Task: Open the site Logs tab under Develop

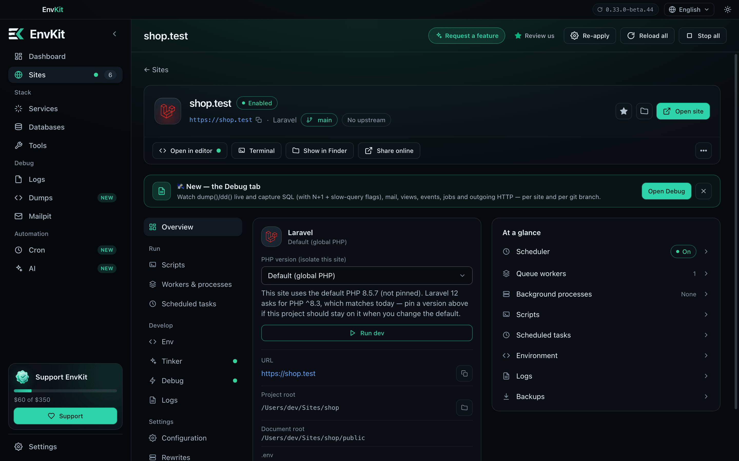Action: pyautogui.click(x=193, y=400)
